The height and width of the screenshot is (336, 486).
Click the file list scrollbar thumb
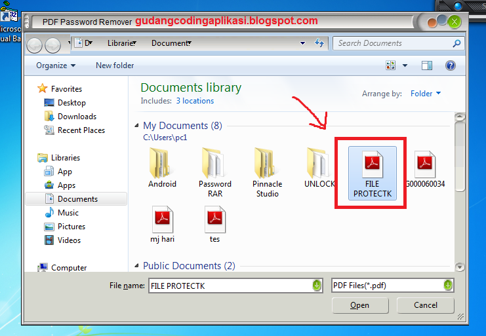tap(460, 157)
